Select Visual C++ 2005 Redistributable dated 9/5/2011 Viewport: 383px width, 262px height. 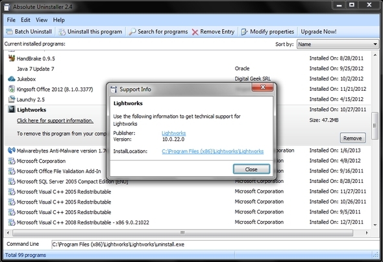(x=188, y=212)
